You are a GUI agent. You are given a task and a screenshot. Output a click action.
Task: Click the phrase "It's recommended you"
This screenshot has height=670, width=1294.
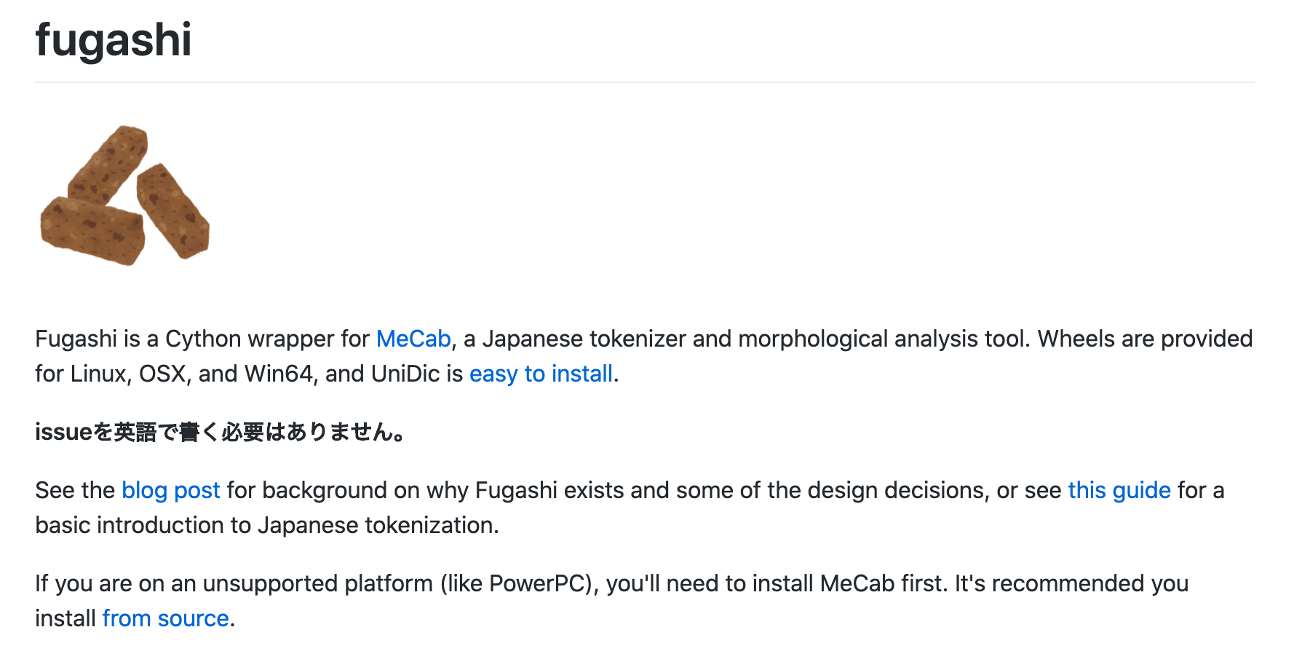click(x=1071, y=583)
